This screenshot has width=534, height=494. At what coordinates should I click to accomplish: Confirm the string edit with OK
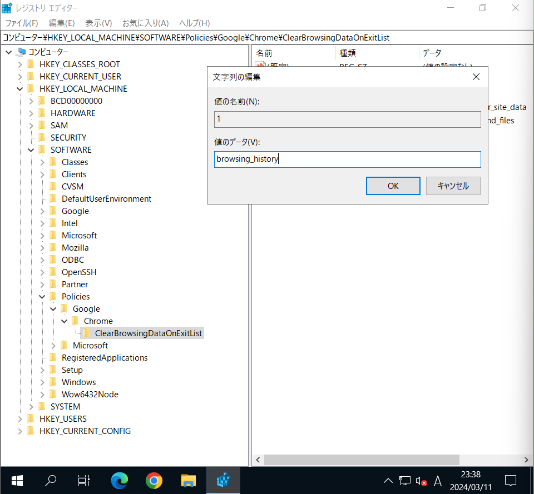point(393,186)
